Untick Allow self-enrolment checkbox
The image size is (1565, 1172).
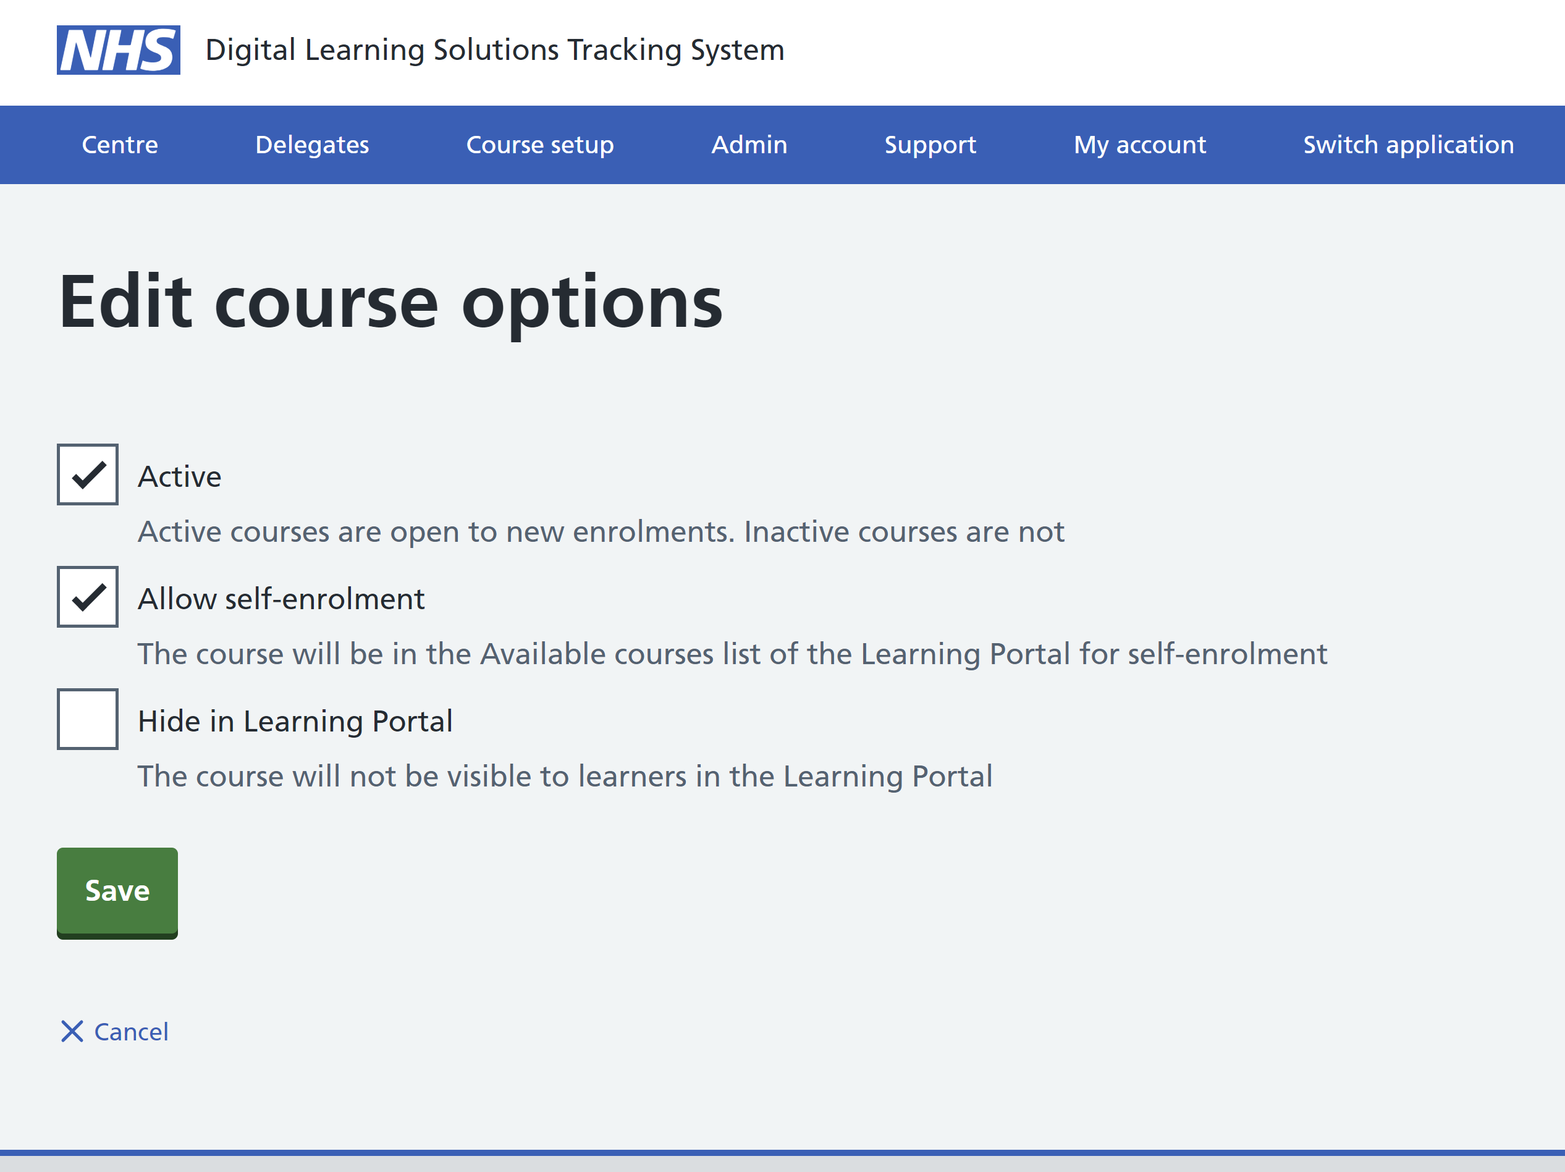(88, 597)
